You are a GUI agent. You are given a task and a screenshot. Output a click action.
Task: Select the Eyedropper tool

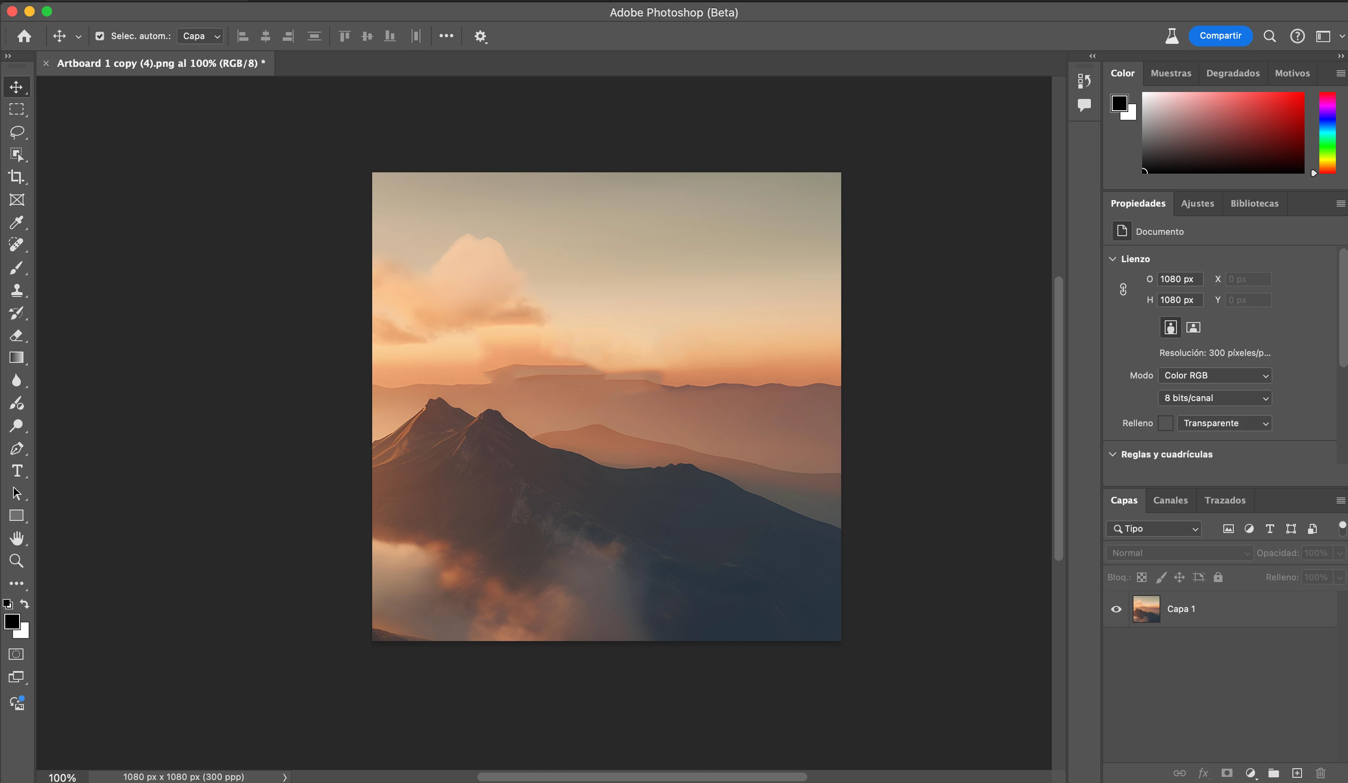[x=17, y=222]
